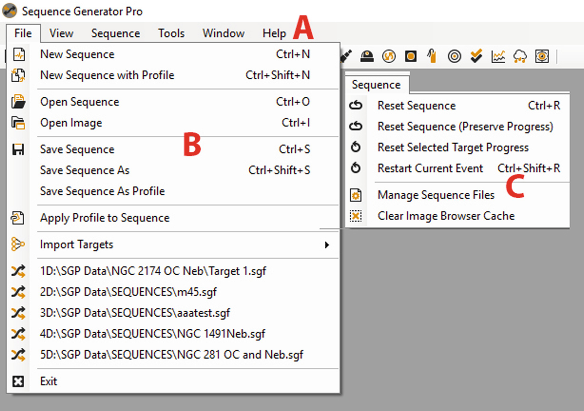Viewport: 584px width, 411px height.
Task: Open recent file NGC 1491Neb.sgf
Action: [x=173, y=334]
